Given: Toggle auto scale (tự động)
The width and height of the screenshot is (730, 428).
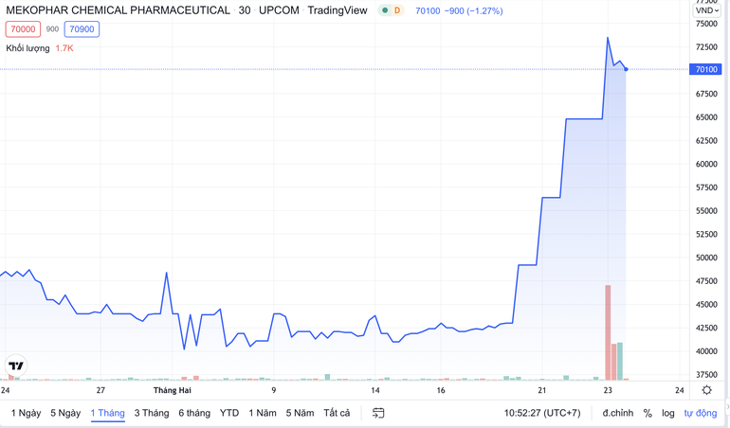Looking at the screenshot, I should tap(701, 413).
